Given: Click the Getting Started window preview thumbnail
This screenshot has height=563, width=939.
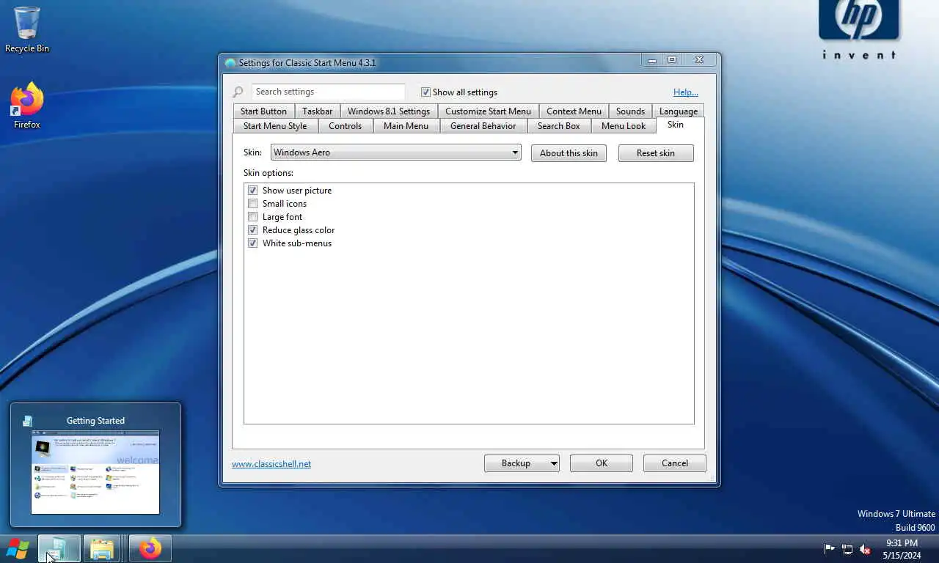Looking at the screenshot, I should 95,472.
